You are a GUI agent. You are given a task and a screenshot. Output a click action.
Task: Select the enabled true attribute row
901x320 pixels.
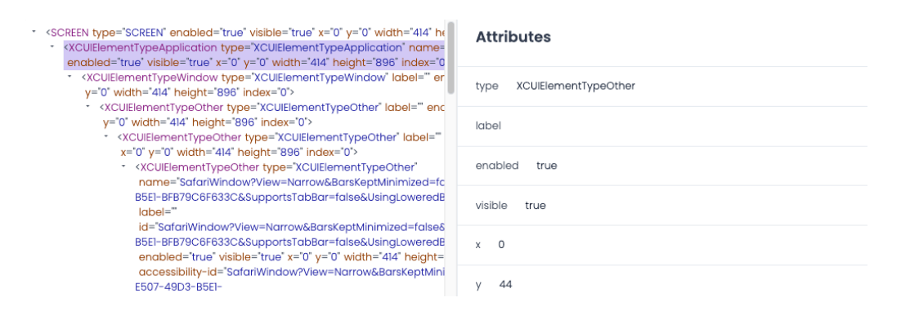tap(662, 166)
